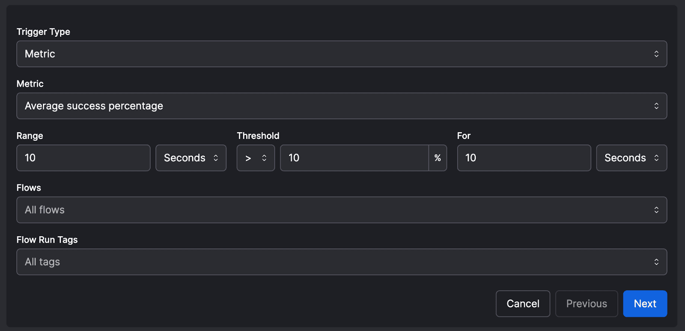Click into the Threshold value input
The width and height of the screenshot is (685, 331).
click(354, 158)
